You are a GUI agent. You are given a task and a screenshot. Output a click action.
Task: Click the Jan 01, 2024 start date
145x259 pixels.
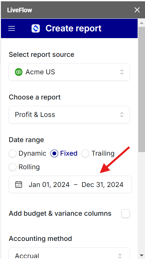point(49,184)
